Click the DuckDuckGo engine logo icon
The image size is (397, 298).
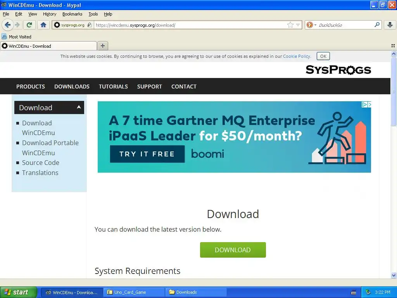coord(310,25)
